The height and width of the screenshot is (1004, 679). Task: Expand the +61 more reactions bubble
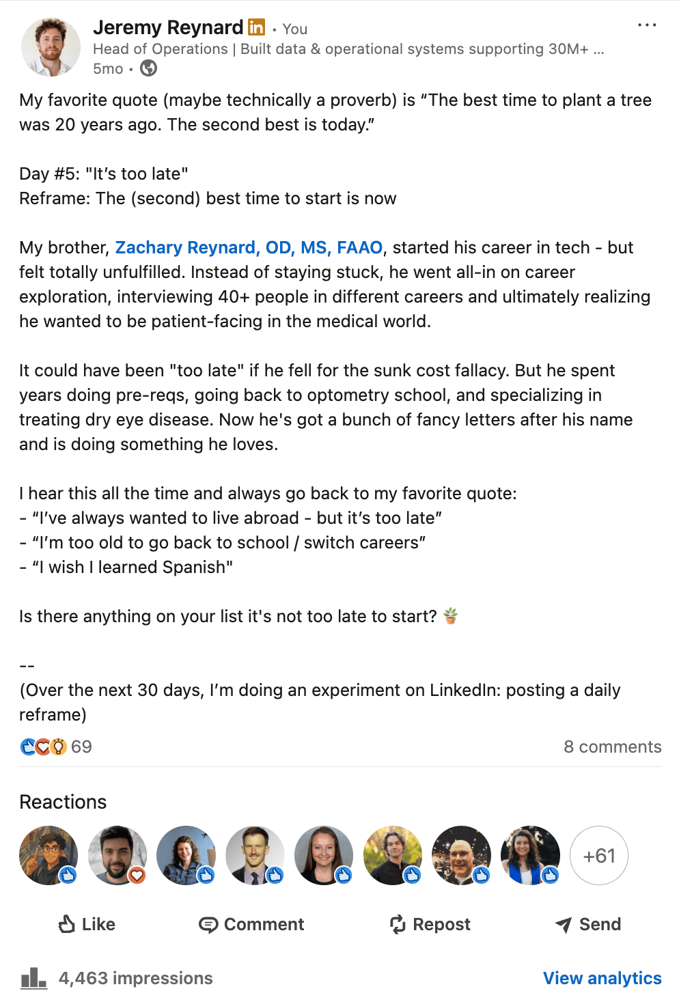(x=598, y=855)
